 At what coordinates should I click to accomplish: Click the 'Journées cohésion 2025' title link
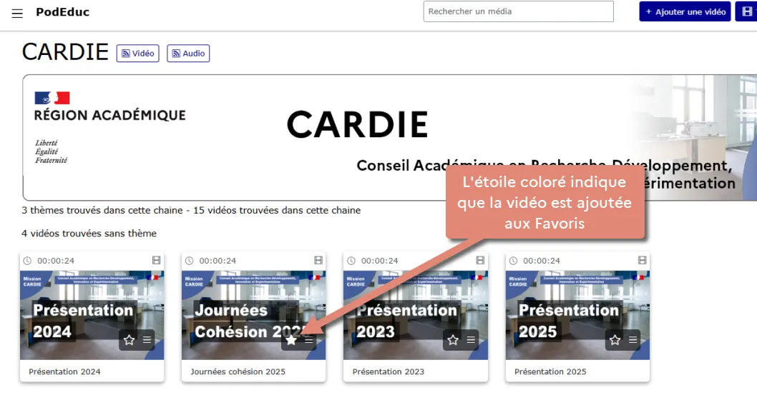(x=238, y=371)
